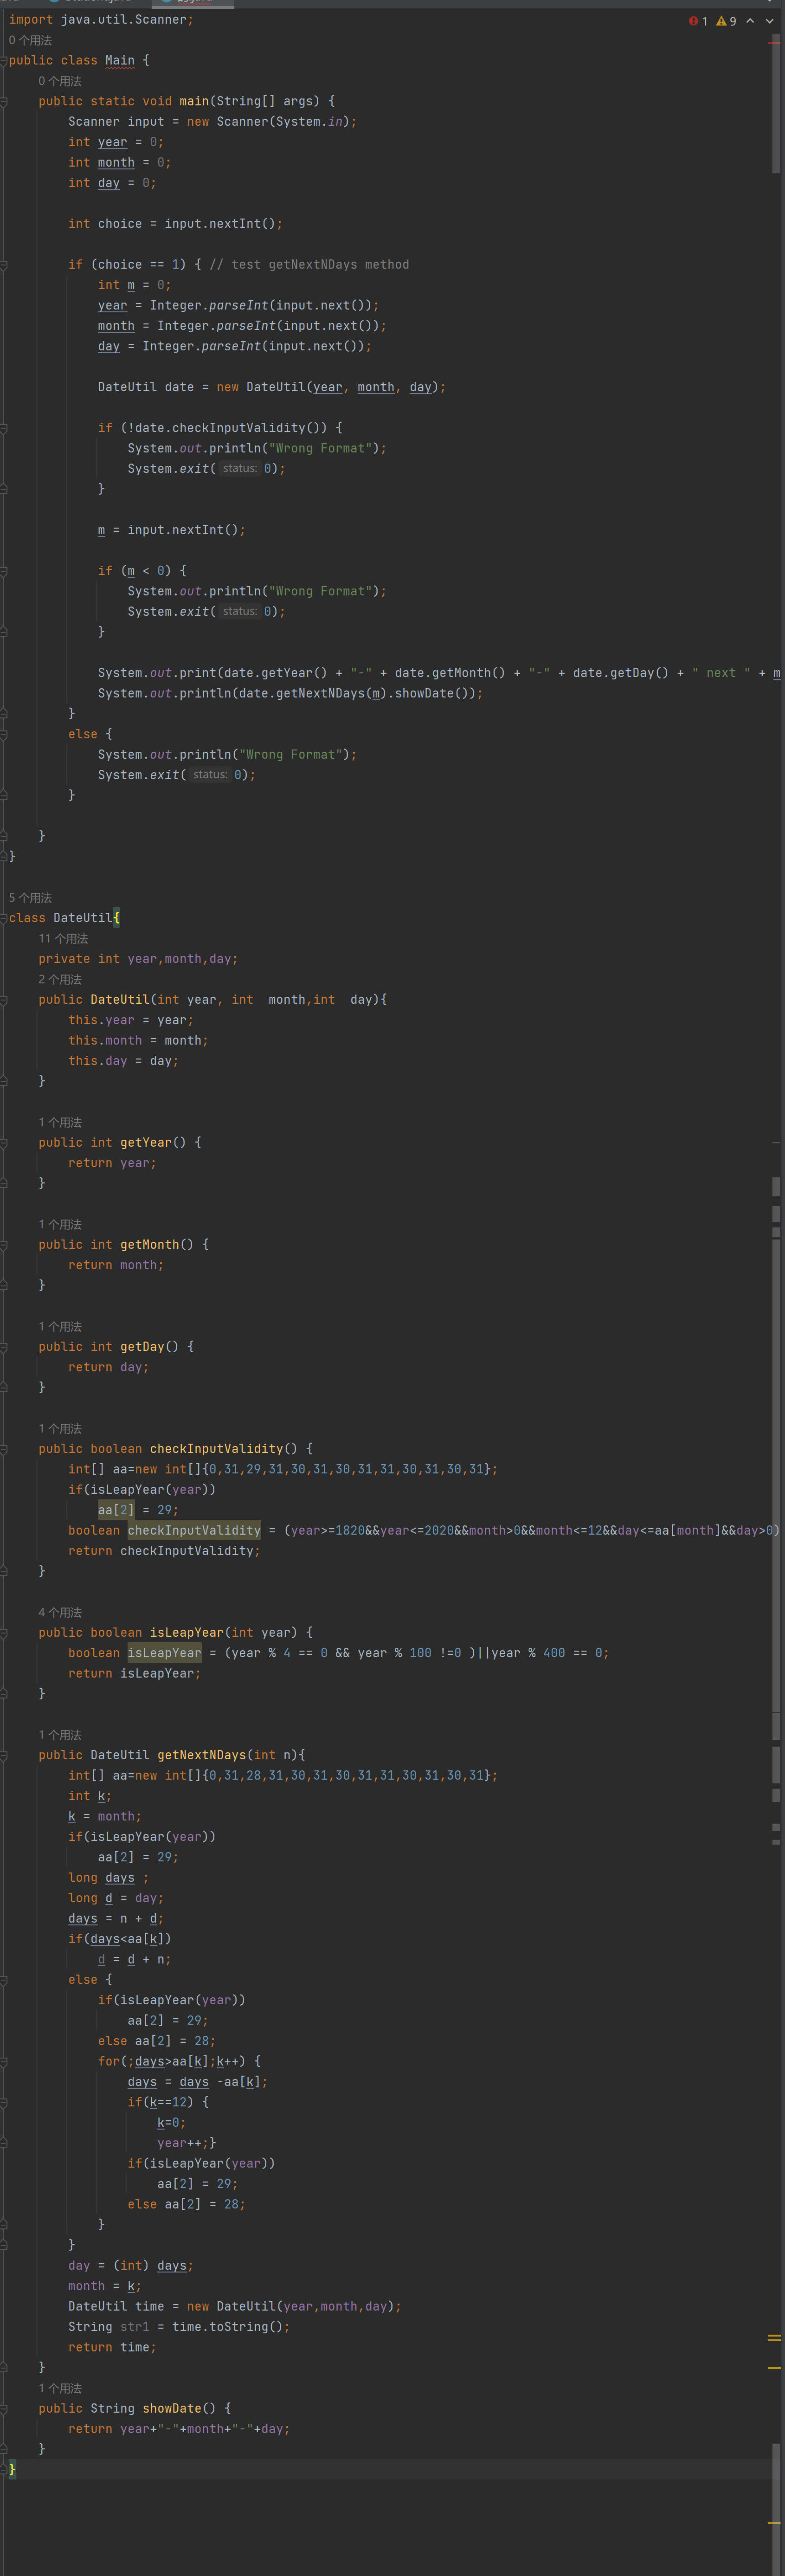Open '2 个用法' usages above DateUtil constructor

click(x=60, y=980)
